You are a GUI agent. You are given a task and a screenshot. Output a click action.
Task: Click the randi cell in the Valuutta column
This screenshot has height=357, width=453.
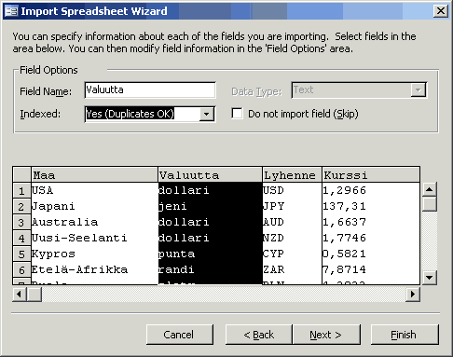tap(211, 269)
